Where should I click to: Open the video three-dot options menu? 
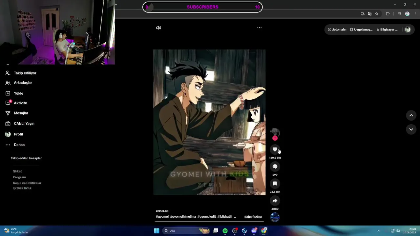tap(259, 28)
